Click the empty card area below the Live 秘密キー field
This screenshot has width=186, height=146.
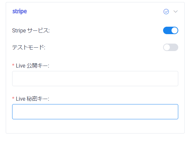point(95,126)
